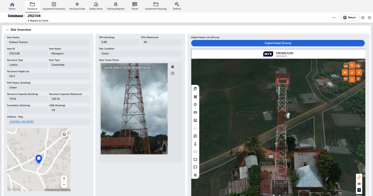Select the ruler measurement tool
This screenshot has height=196, width=373.
pyautogui.click(x=195, y=112)
